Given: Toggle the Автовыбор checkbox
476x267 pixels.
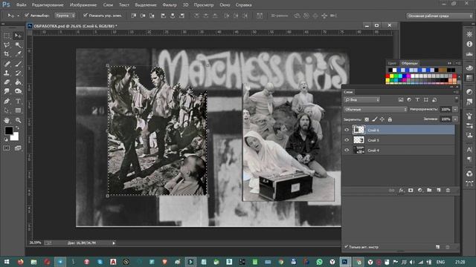Looking at the screenshot, I should (27, 15).
